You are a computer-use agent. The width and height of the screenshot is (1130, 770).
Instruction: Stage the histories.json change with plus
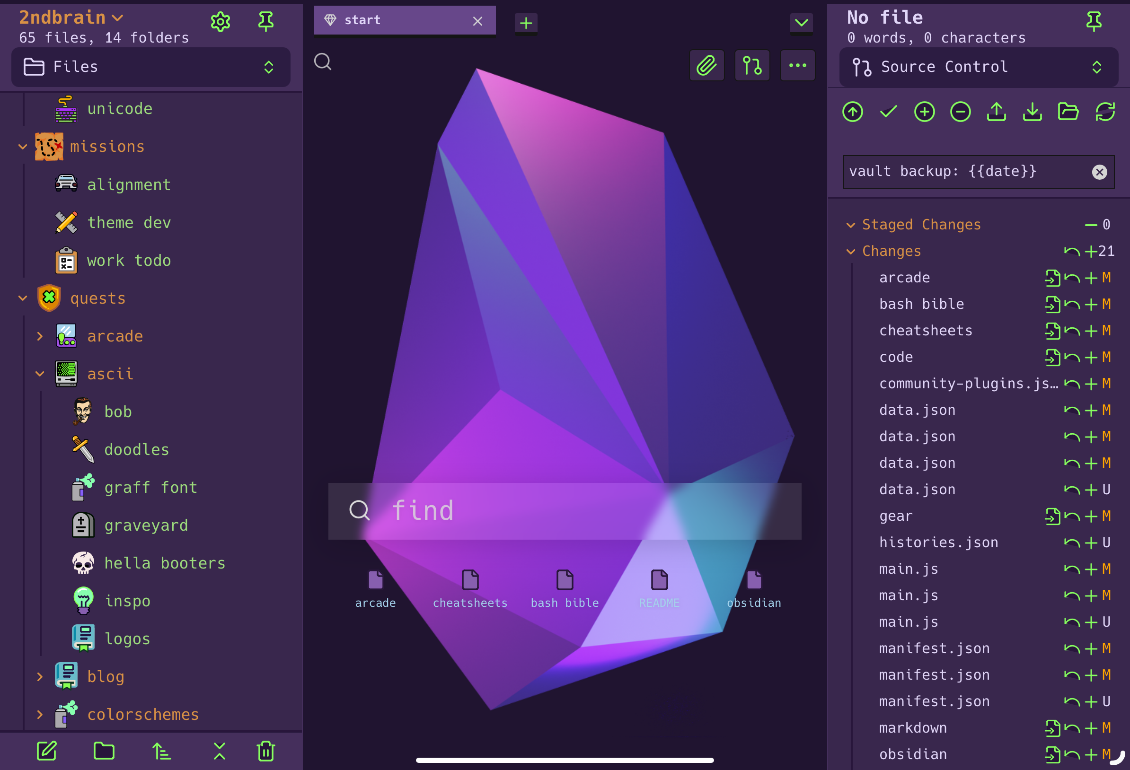click(1091, 542)
